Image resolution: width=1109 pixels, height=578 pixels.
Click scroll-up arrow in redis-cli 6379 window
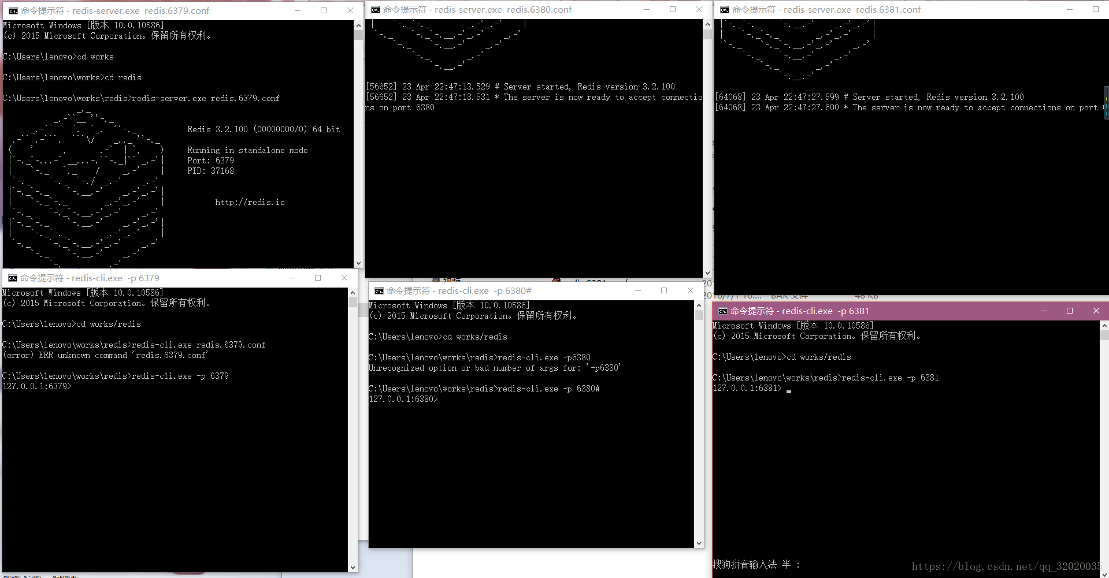(x=353, y=293)
